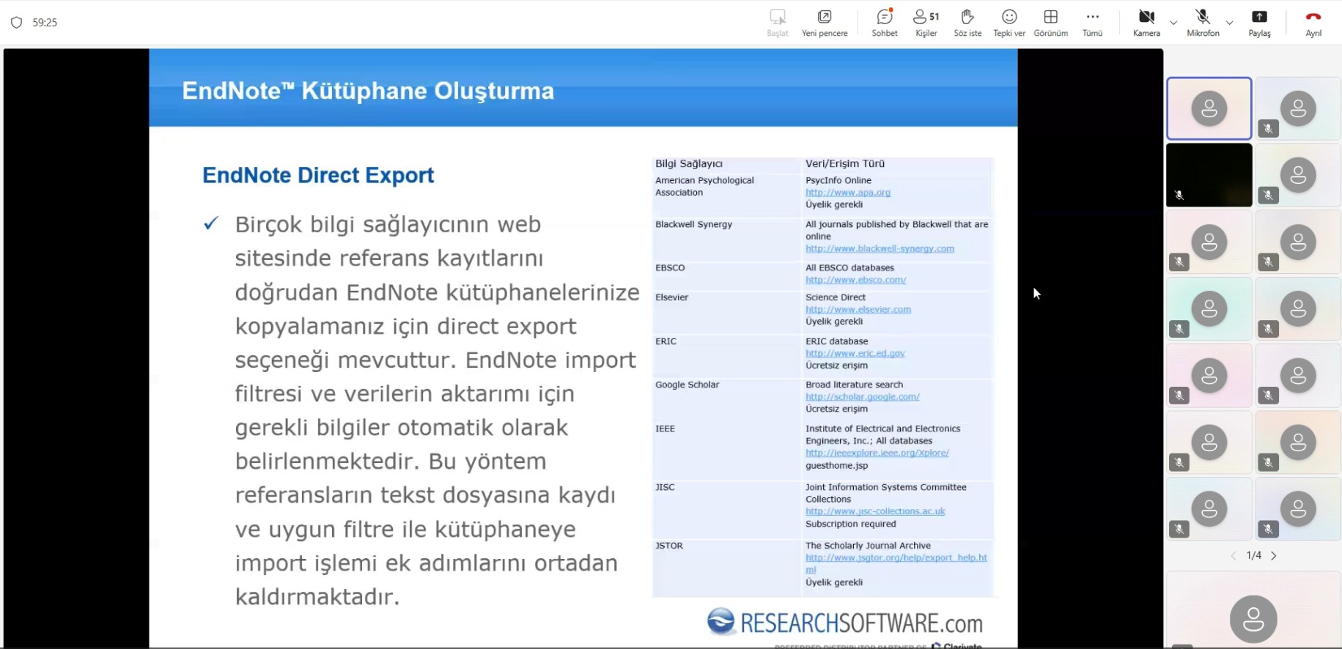Screen dimensions: 1342x649
Task: Expand the Mikrofon options dropdown arrow
Action: 1230,23
